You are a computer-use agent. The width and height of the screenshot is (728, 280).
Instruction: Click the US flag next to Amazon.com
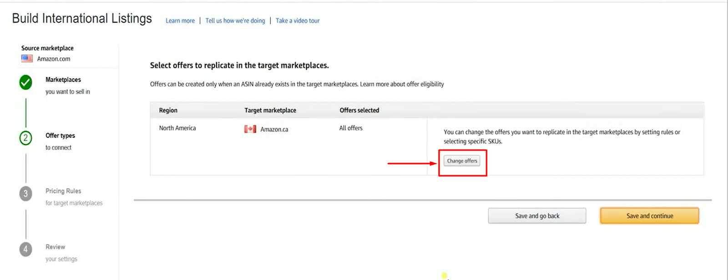[27, 59]
